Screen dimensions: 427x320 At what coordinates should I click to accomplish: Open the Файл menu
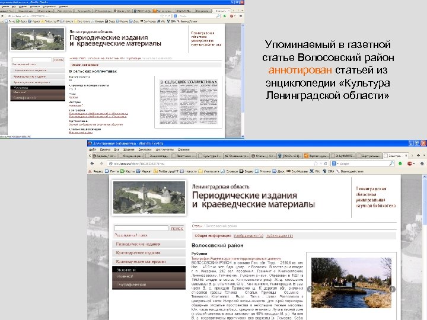93,149
